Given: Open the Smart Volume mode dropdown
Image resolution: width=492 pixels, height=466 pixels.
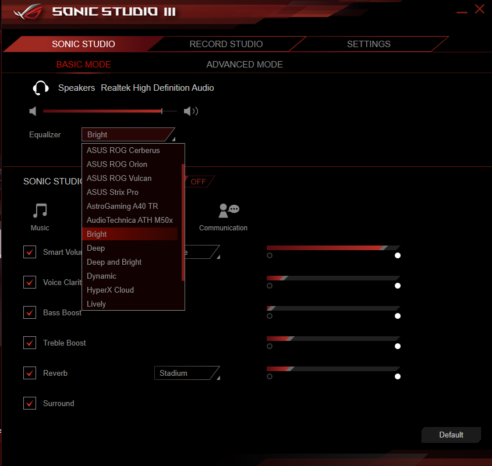Looking at the screenshot, I should [x=202, y=252].
